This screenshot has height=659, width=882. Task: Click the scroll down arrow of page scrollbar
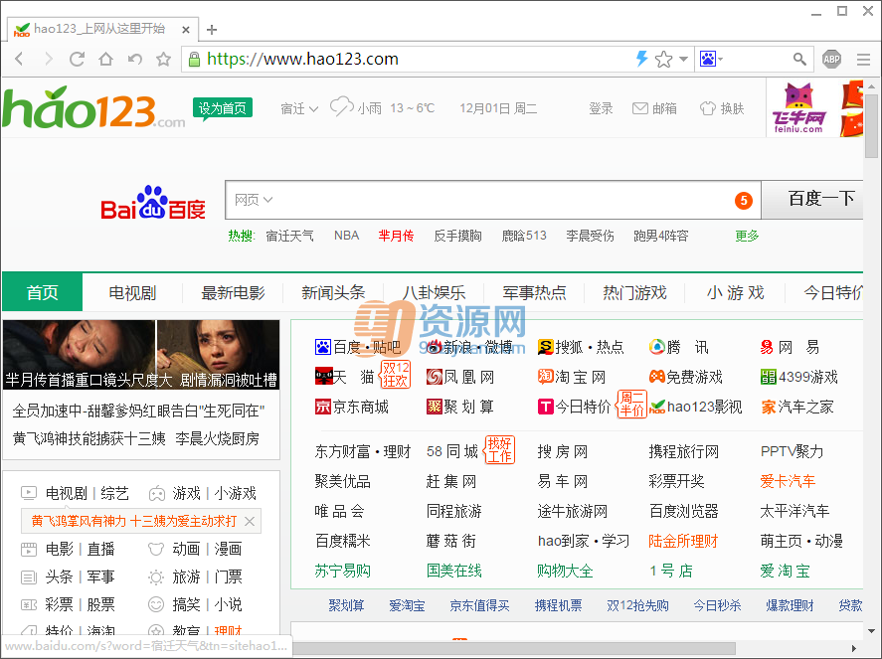coord(871,631)
